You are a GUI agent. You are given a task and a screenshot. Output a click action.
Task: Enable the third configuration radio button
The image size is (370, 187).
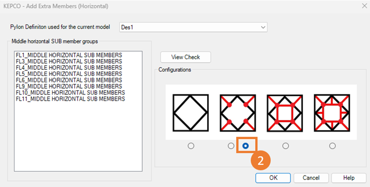pyautogui.click(x=285, y=146)
